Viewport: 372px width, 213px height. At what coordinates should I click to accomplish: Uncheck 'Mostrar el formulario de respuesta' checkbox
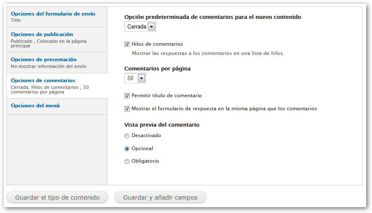(x=127, y=109)
